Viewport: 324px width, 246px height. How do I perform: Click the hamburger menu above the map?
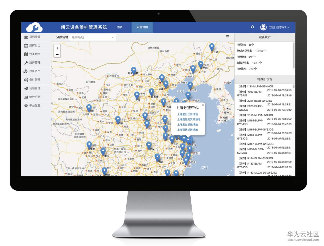[x=227, y=36]
